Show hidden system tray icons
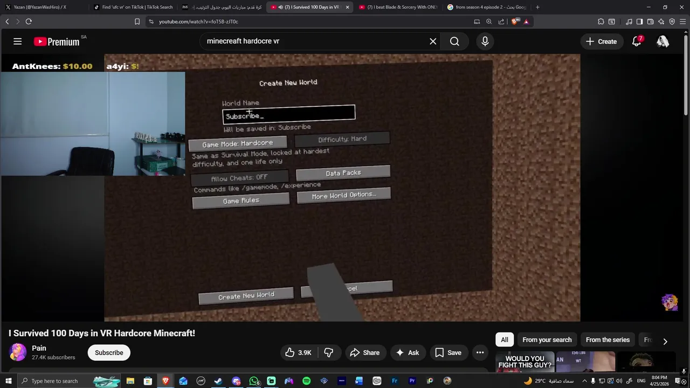This screenshot has width=690, height=388. tap(584, 381)
